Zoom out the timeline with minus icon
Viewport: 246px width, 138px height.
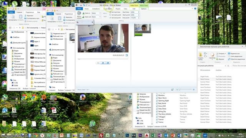coord(177,89)
